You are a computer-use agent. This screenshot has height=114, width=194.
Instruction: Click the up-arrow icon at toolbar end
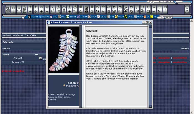coord(165,10)
